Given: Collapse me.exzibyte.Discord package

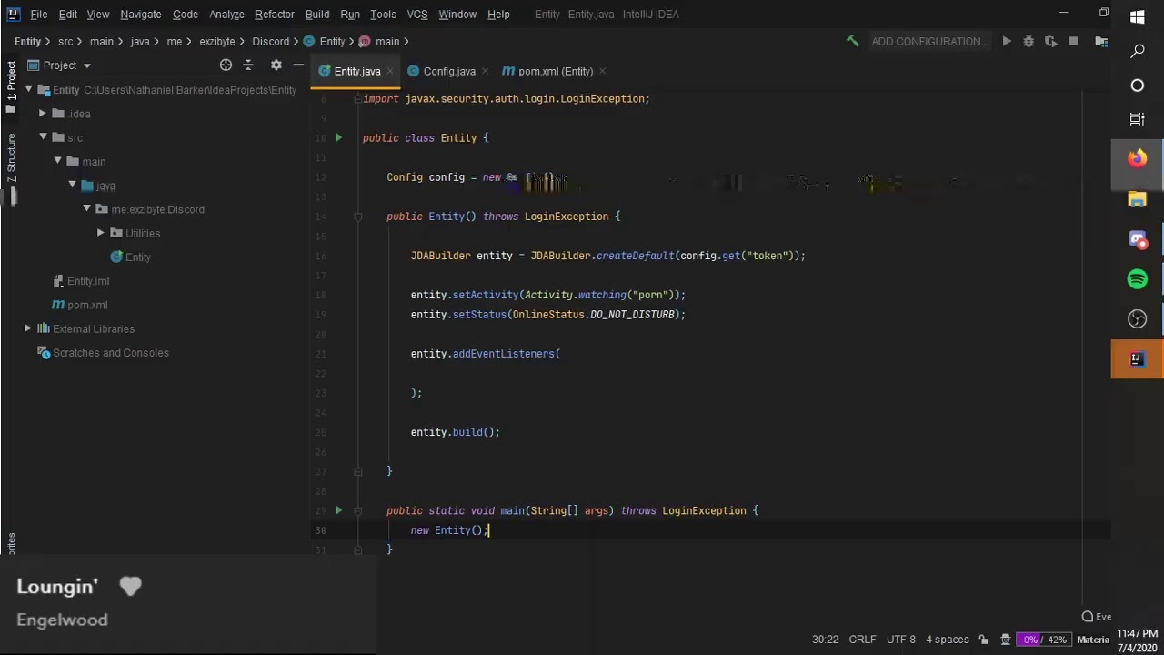Looking at the screenshot, I should 86,209.
